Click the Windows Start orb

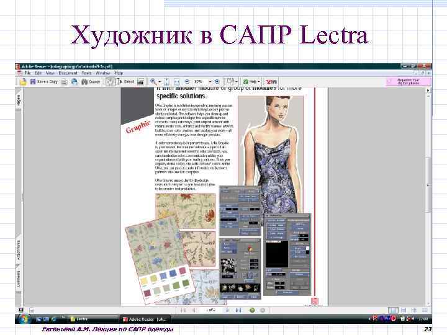[24, 319]
